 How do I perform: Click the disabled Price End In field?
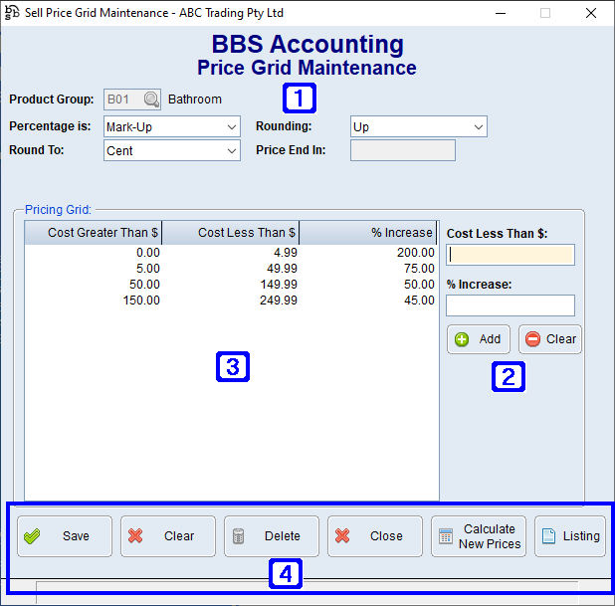pyautogui.click(x=403, y=150)
